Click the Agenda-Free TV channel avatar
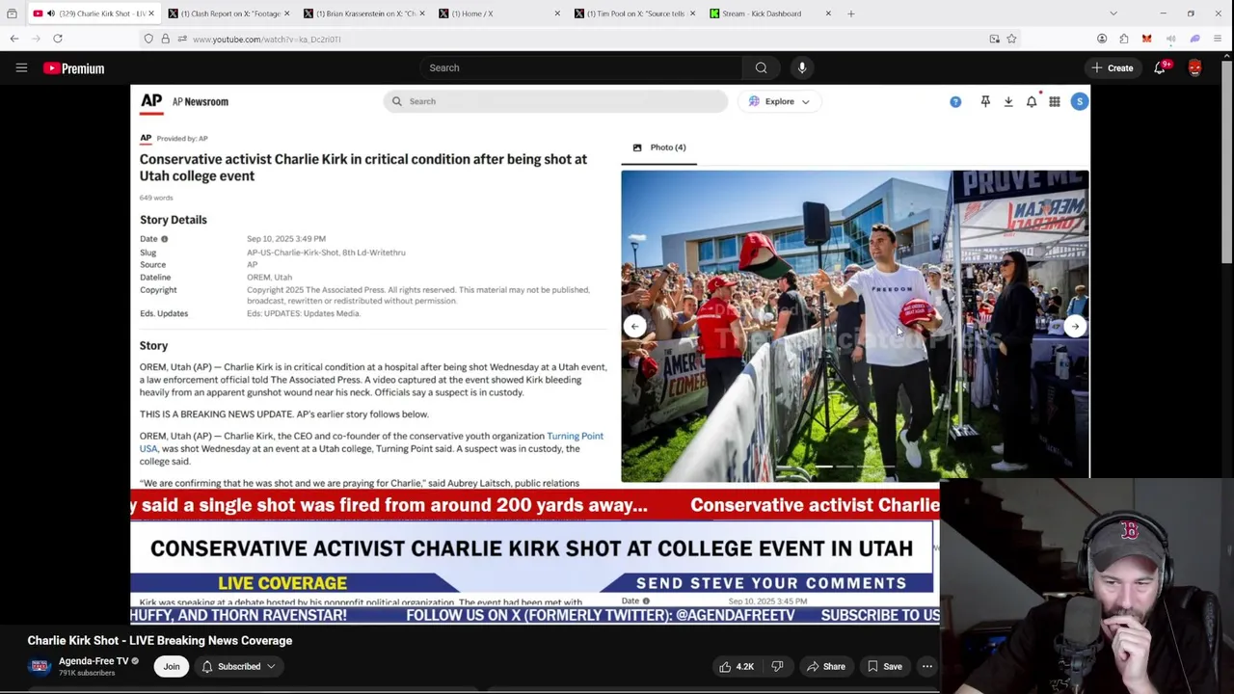 click(x=40, y=666)
